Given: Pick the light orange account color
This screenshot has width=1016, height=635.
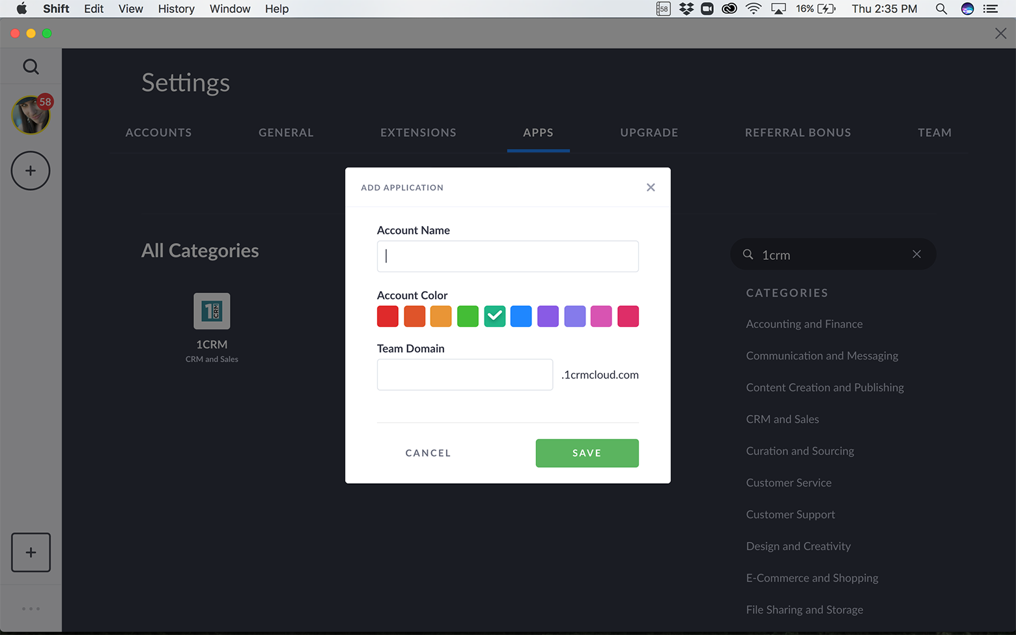Looking at the screenshot, I should click(x=441, y=316).
